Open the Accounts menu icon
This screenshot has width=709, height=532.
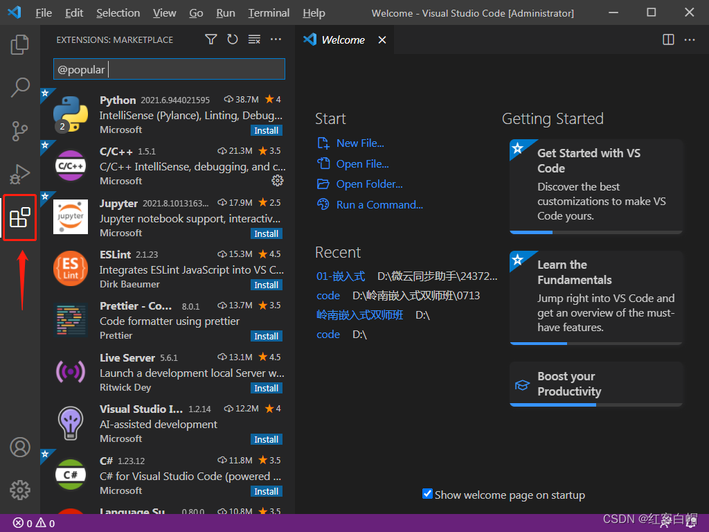(x=20, y=447)
